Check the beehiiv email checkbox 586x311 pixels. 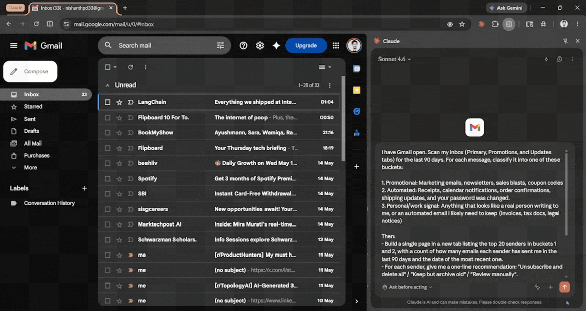(108, 163)
